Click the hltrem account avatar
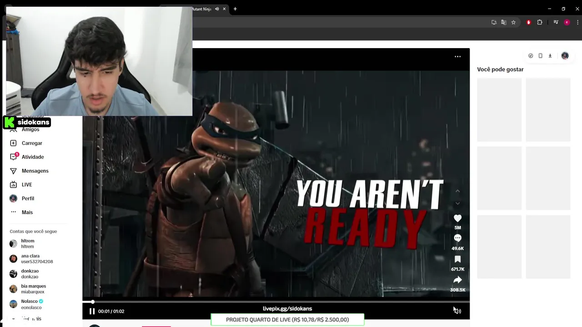This screenshot has width=582, height=327. [13, 244]
